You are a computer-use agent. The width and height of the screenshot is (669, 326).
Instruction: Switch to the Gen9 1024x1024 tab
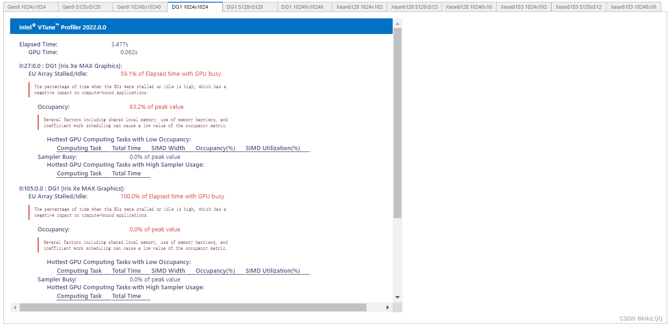click(x=31, y=7)
